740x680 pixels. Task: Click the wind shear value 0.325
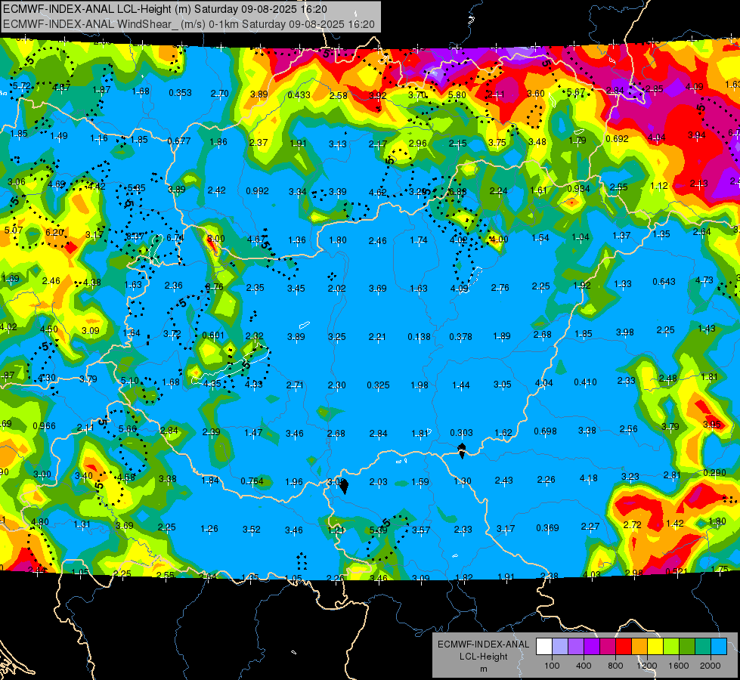(x=378, y=385)
